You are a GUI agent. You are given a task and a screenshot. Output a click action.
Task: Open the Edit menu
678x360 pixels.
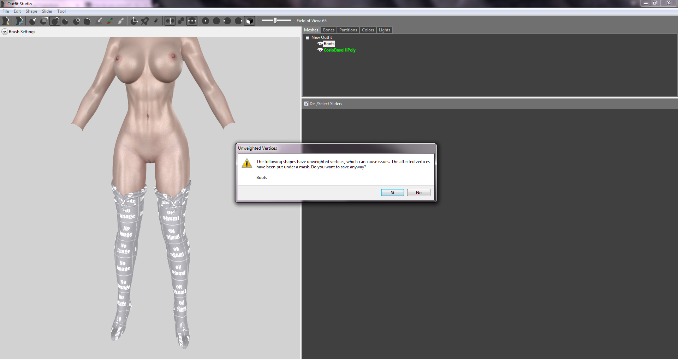pos(17,11)
